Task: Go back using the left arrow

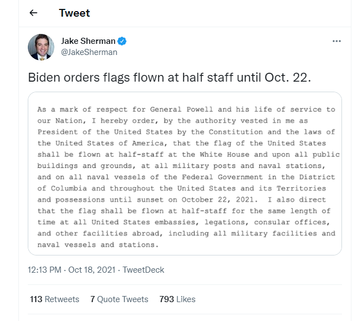Action: [33, 13]
